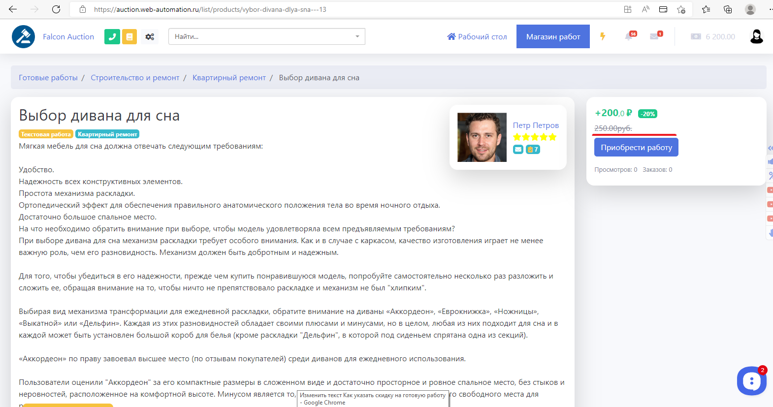773x407 pixels.
Task: Send message via teal envelope under Петр Петров
Action: click(518, 149)
